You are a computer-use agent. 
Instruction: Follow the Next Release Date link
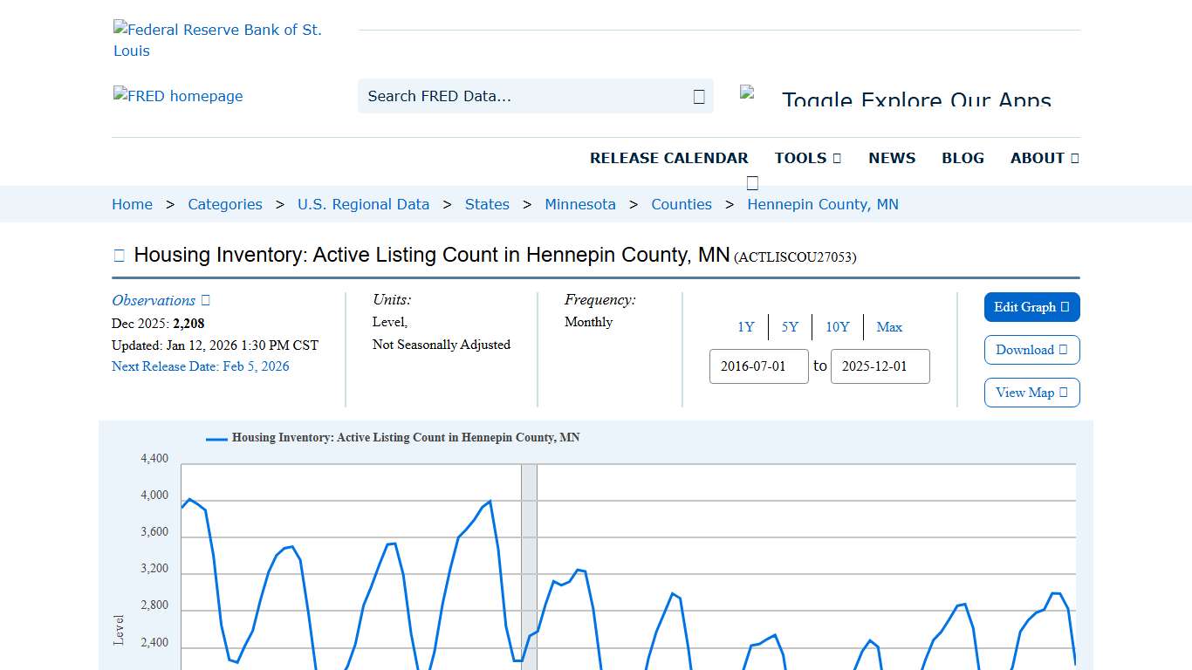201,366
